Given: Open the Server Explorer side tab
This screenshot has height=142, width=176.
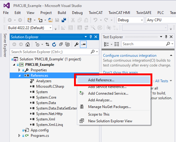Looking at the screenshot, I should point(5,45).
